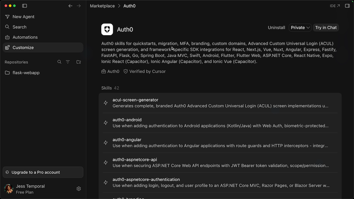Screen dimensions: 354x199
Task: Click the Customize blocks icon
Action: coord(7,47)
